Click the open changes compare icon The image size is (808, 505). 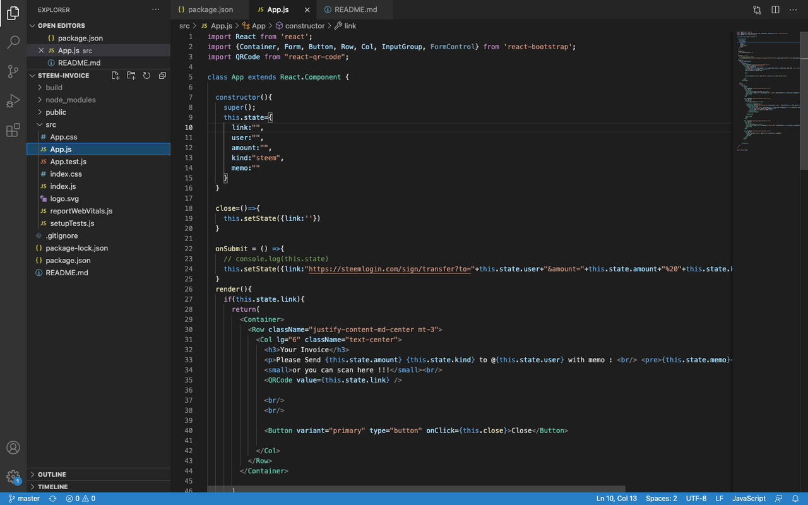(x=757, y=10)
